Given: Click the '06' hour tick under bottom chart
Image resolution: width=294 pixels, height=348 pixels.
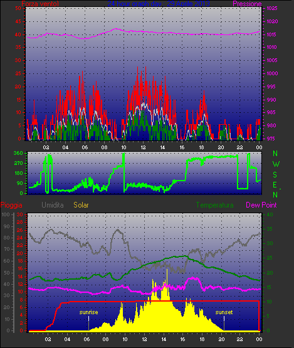Looking at the screenshot, I should [87, 339].
